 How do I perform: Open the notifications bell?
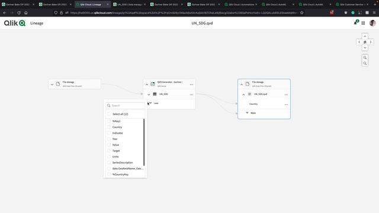pyautogui.click(x=355, y=23)
